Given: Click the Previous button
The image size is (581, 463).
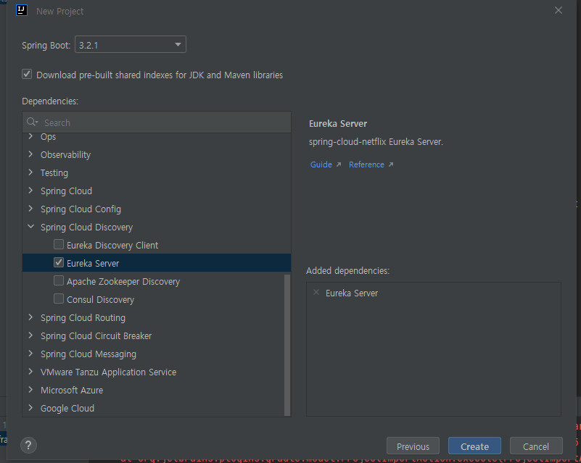Looking at the screenshot, I should coord(413,446).
